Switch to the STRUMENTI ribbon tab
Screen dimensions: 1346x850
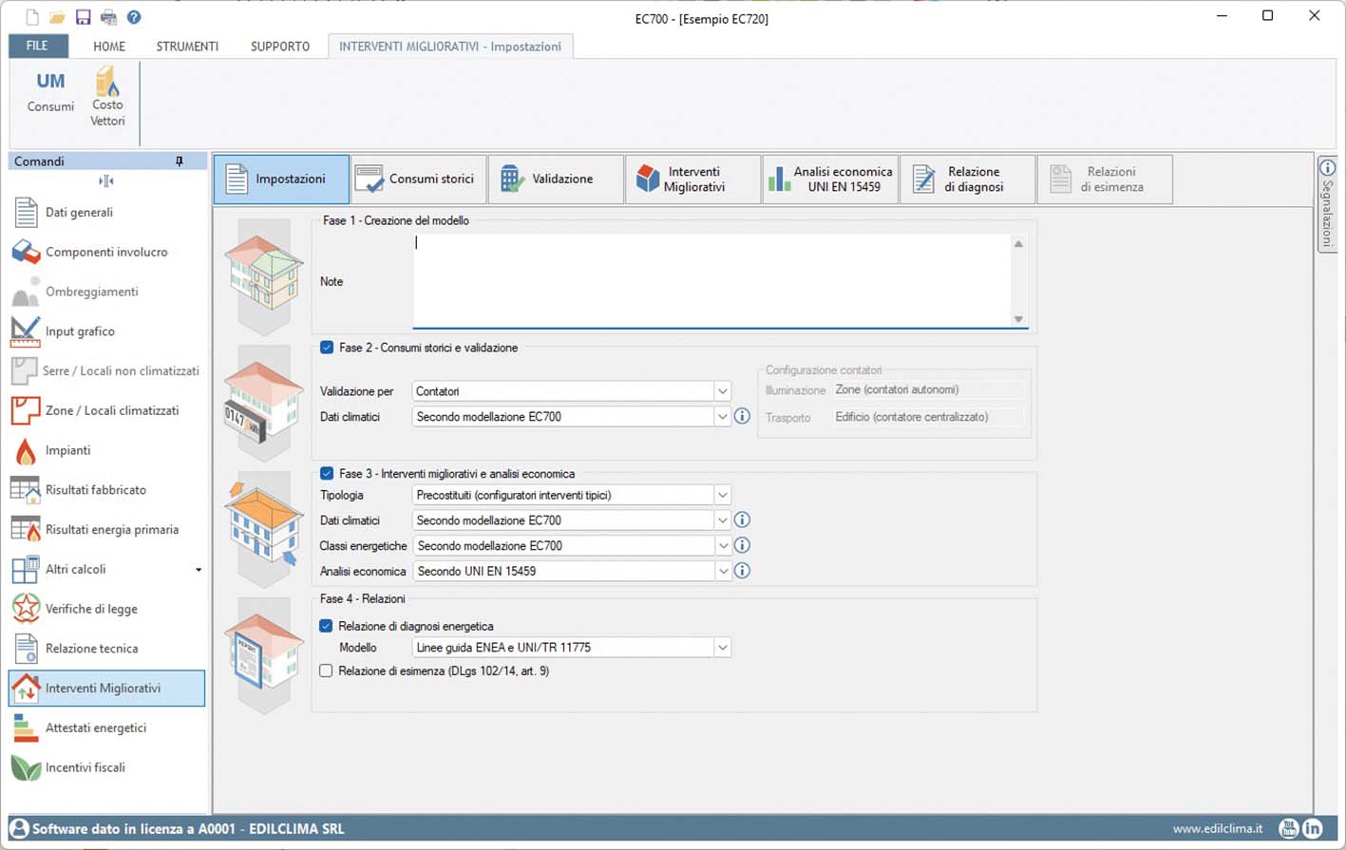click(187, 46)
